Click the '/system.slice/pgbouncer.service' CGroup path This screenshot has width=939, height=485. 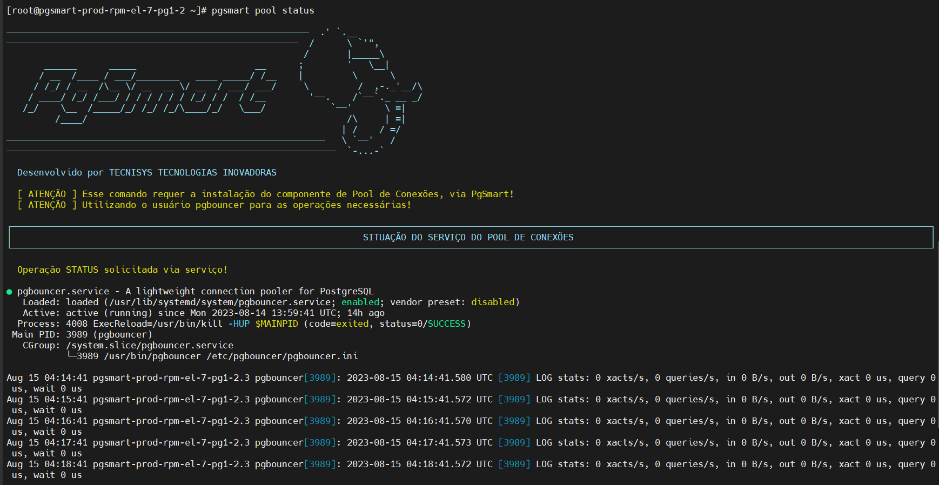point(150,345)
